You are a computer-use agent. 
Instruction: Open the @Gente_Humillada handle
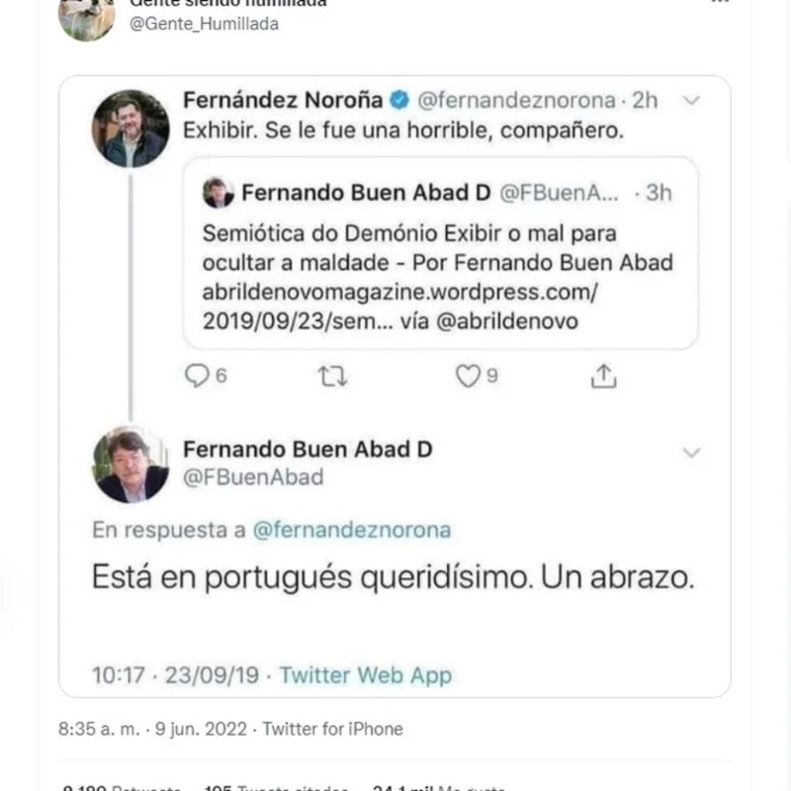point(205,24)
